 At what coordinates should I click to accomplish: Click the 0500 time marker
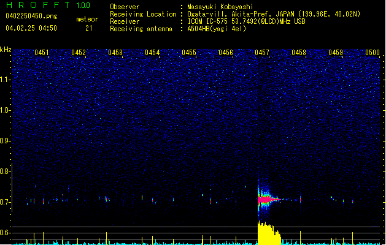pyautogui.click(x=372, y=52)
